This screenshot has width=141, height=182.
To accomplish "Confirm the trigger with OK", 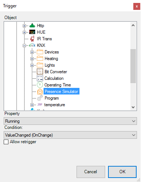I will tap(122, 172).
